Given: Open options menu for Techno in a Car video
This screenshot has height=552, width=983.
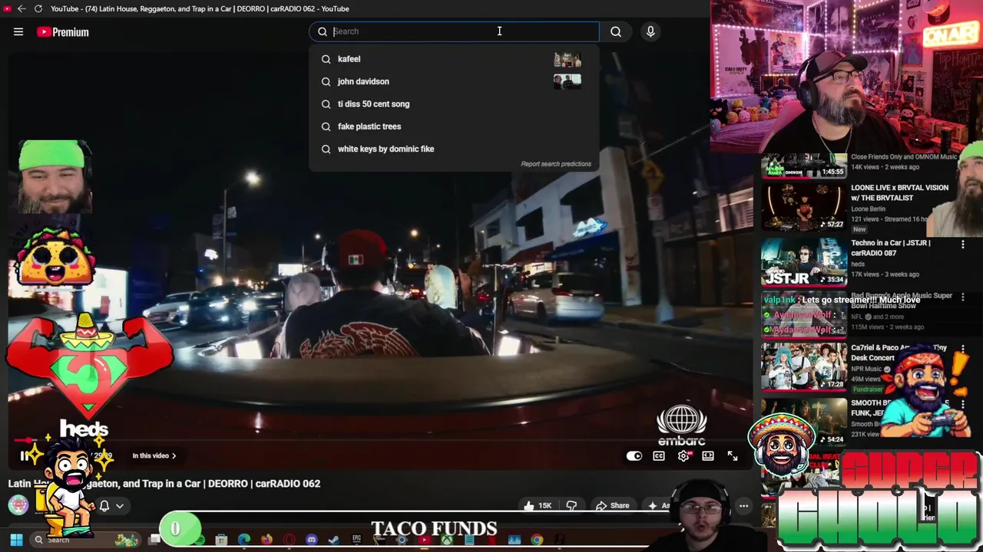Looking at the screenshot, I should pos(963,245).
